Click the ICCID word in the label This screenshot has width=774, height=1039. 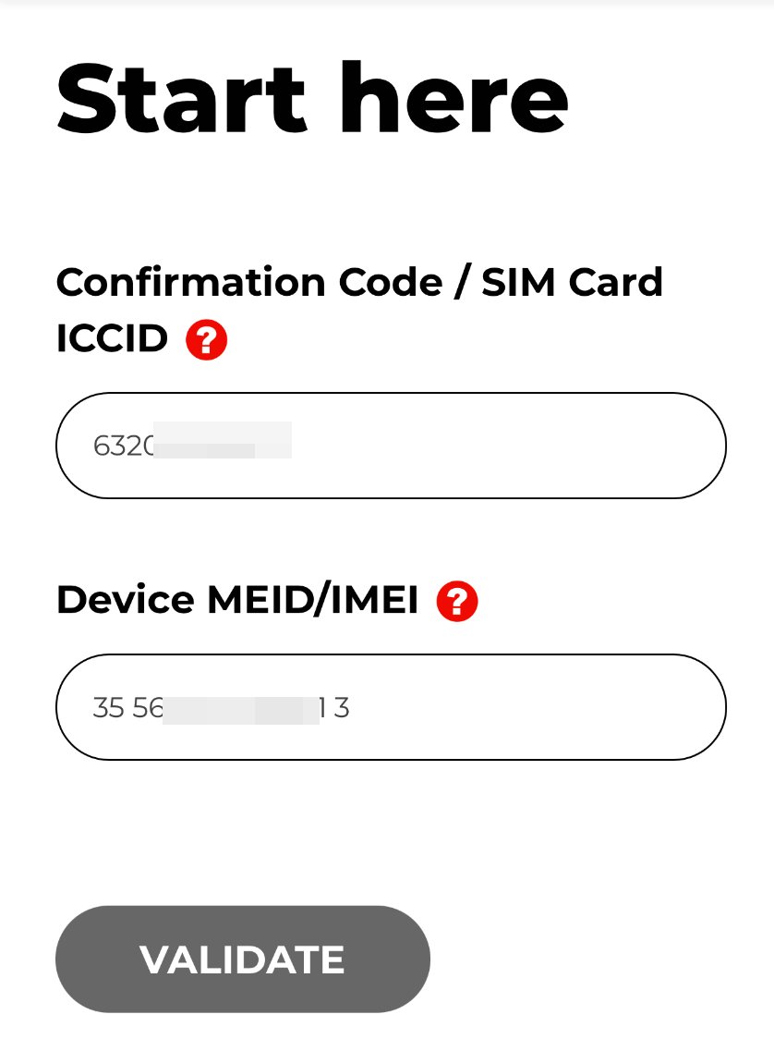(x=113, y=338)
